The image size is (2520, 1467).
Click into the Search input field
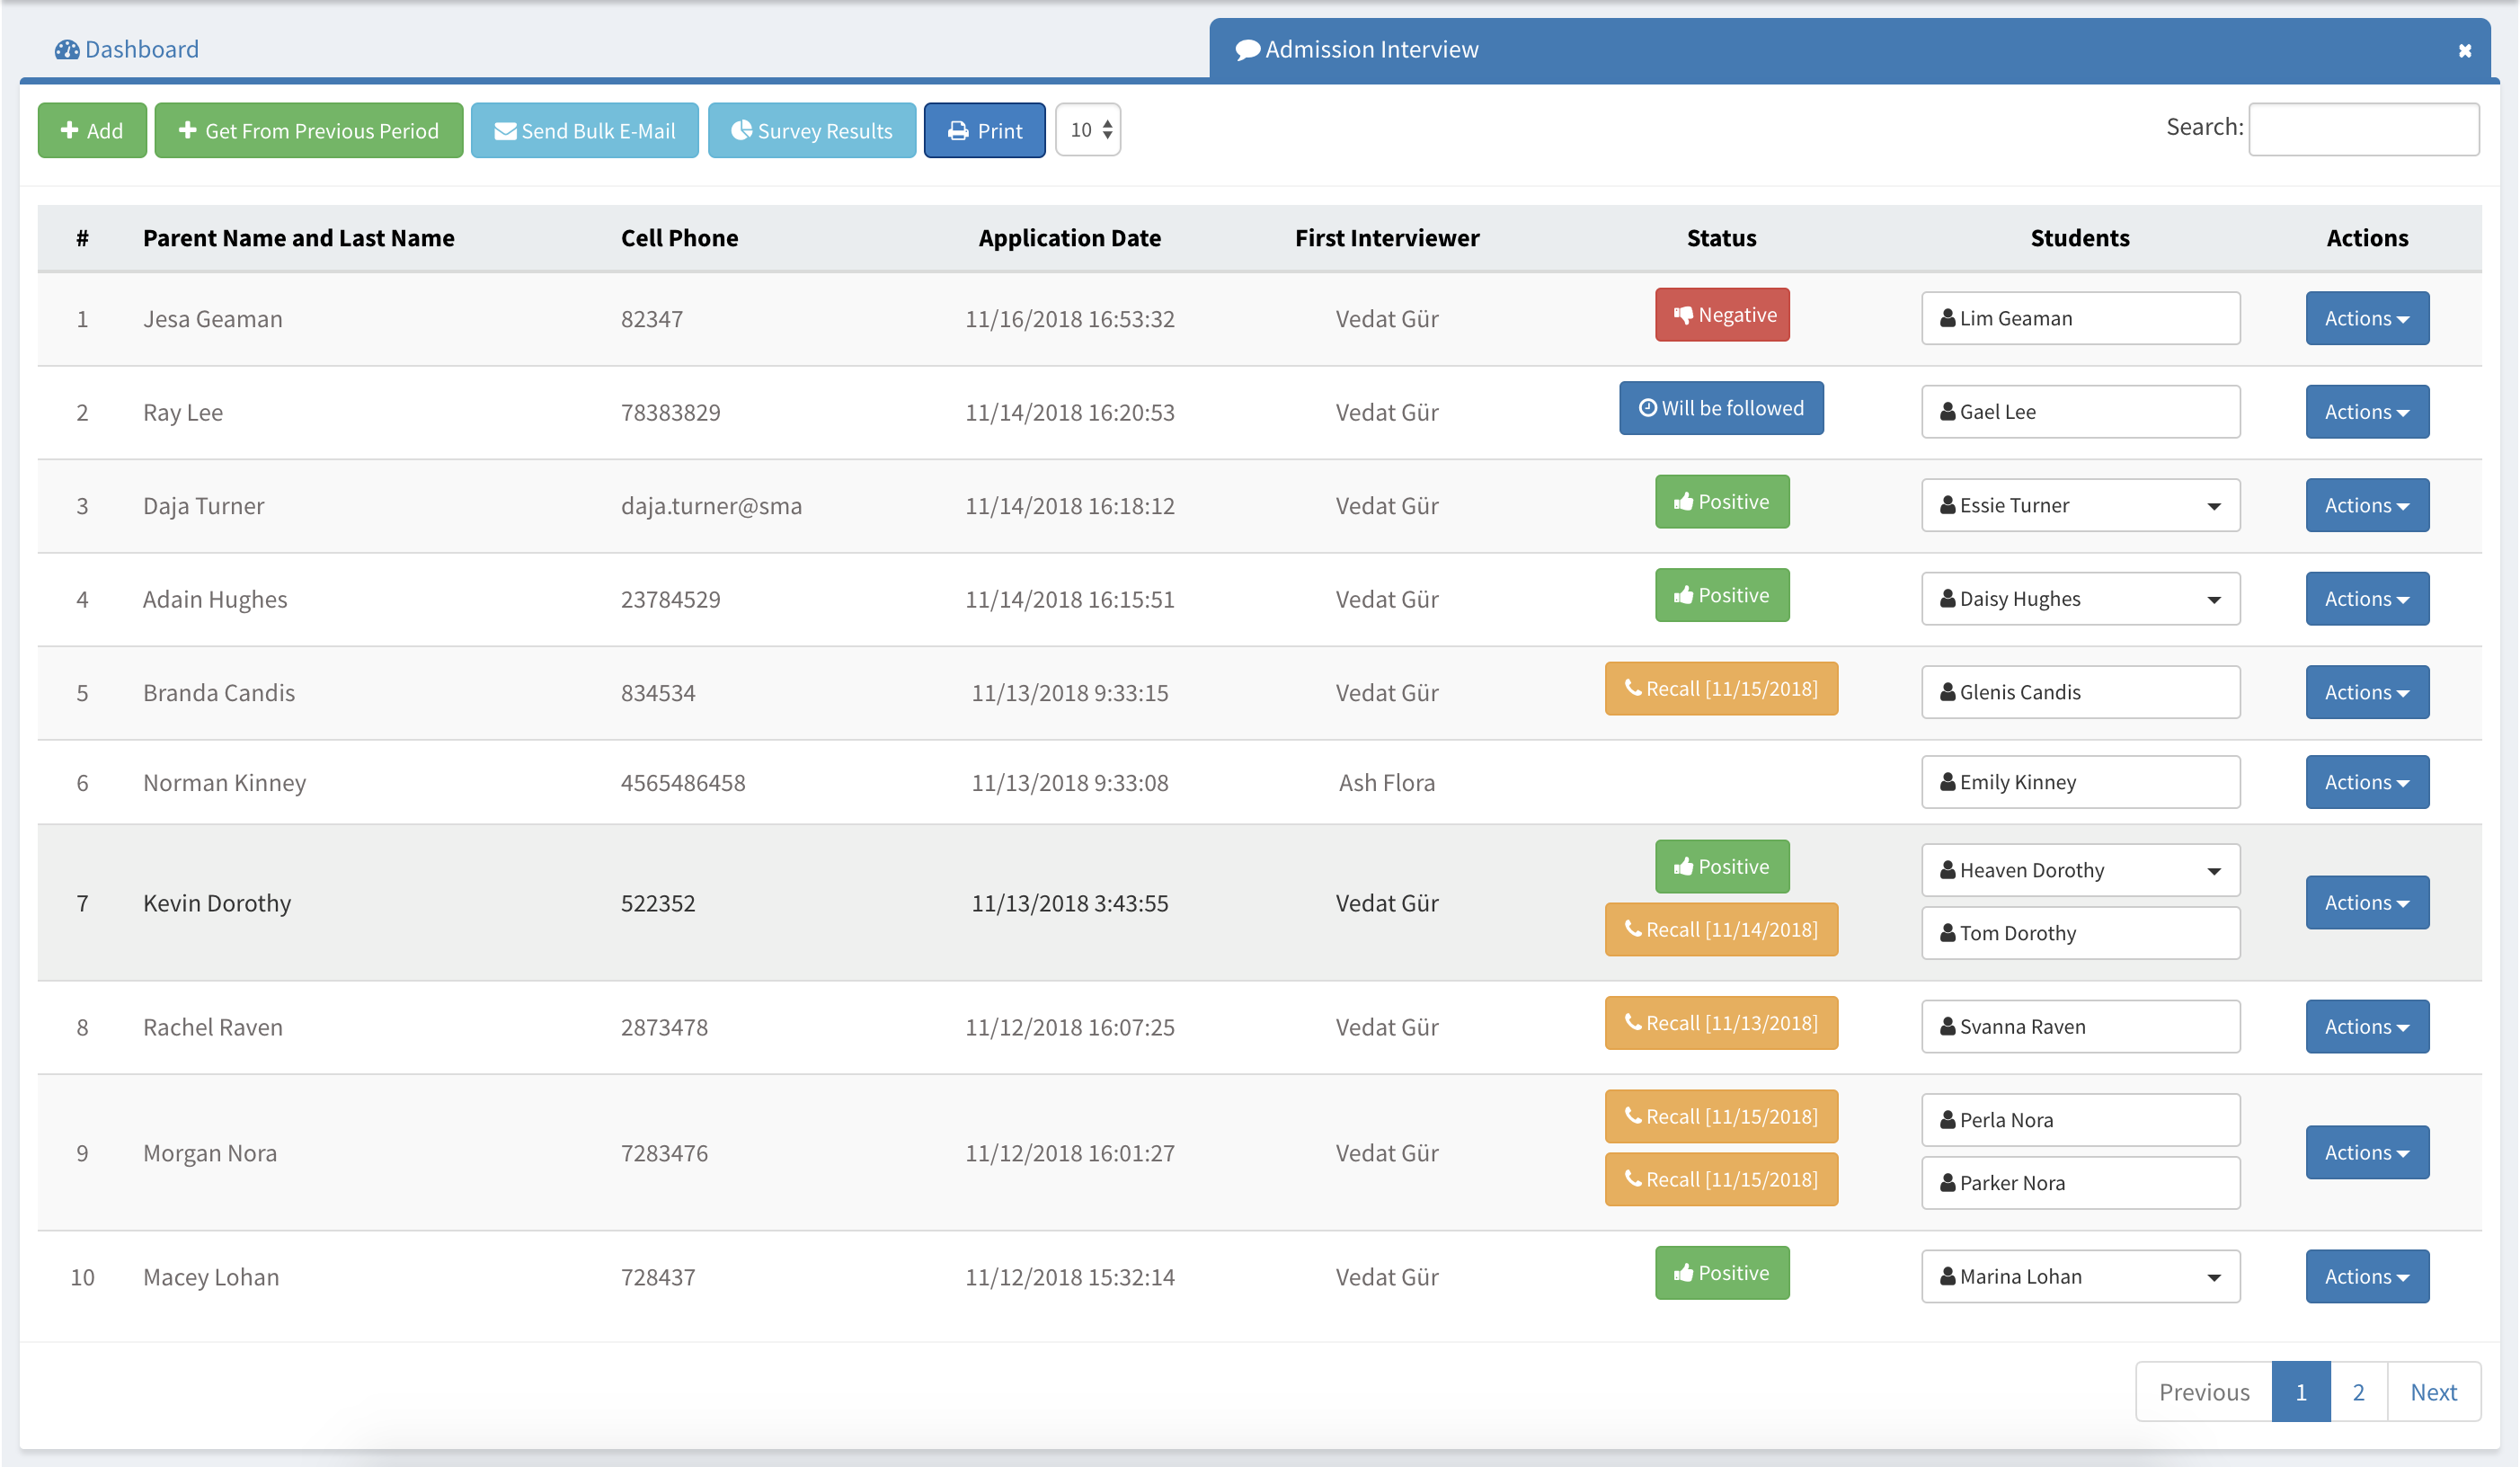[x=2363, y=128]
